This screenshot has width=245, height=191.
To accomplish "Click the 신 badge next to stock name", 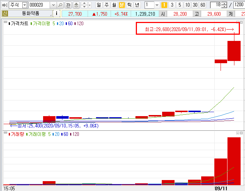I will click(5, 14).
